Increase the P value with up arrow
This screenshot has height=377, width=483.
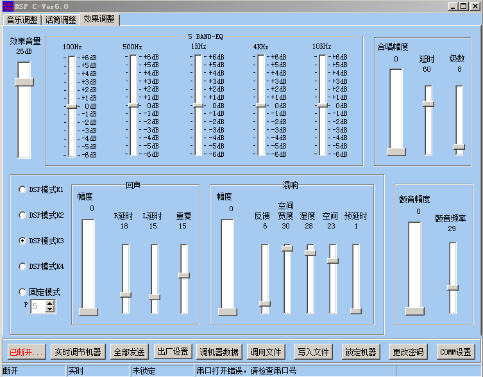49,303
